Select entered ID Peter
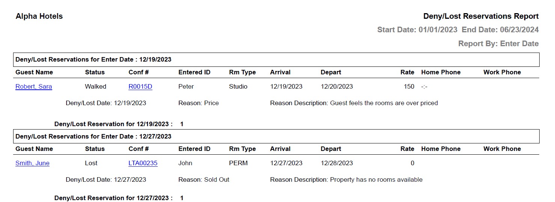Screen dimensions: 555x202 point(186,87)
